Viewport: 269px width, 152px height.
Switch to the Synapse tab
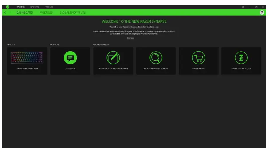pos(20,7)
